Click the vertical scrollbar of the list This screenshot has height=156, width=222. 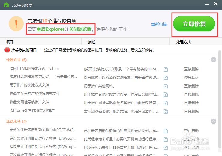pyautogui.click(x=220, y=99)
